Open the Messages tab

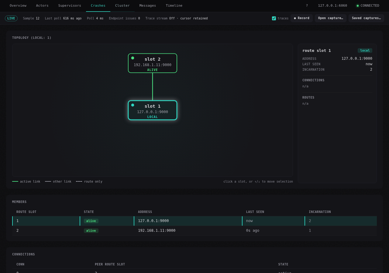148,5
